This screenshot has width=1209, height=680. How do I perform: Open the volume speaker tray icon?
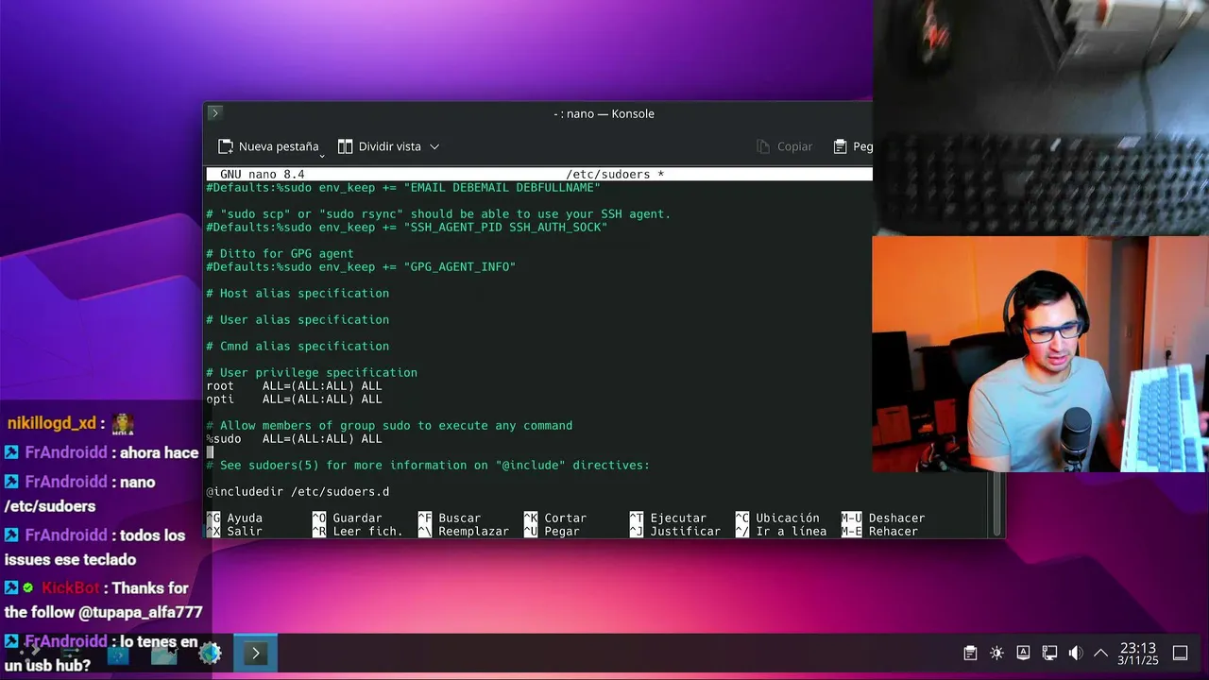tap(1075, 653)
